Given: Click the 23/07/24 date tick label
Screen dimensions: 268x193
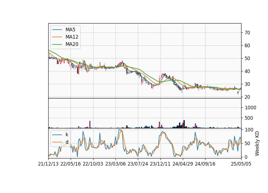Looking at the screenshot, I should 138,164.
